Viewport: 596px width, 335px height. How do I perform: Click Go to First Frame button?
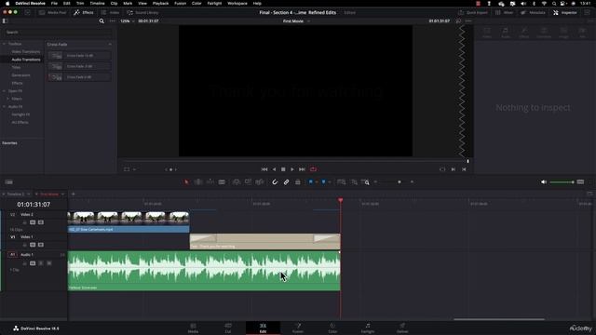coord(264,169)
